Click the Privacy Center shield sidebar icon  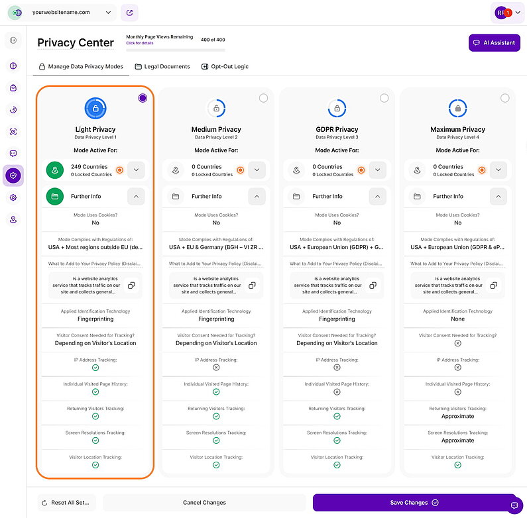tap(13, 176)
